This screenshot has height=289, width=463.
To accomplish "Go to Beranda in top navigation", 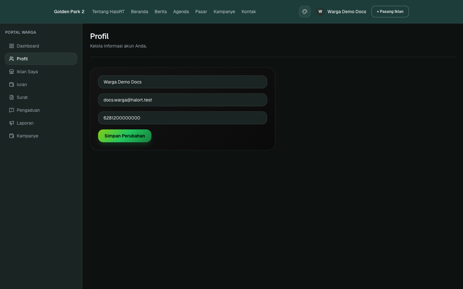I will [x=140, y=12].
